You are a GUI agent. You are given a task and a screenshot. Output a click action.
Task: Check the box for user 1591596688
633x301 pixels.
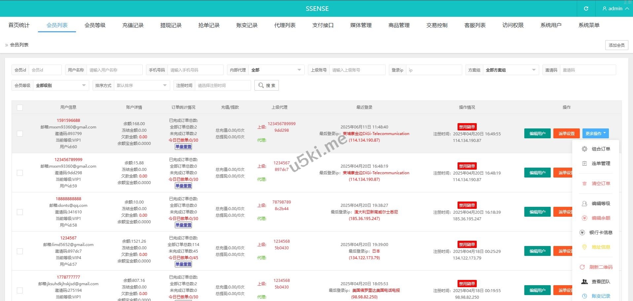click(x=20, y=134)
